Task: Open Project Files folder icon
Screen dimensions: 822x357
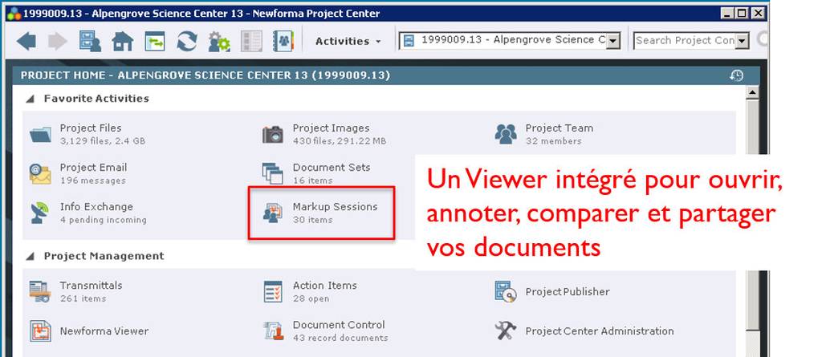Action: (40, 134)
